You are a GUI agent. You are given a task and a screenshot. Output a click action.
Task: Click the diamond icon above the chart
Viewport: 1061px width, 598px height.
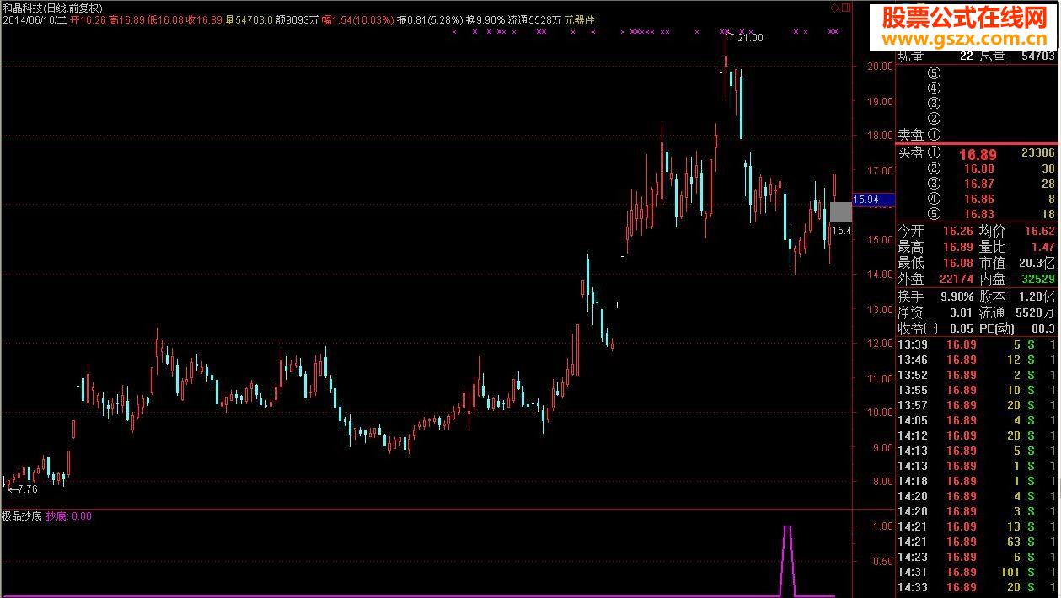click(834, 8)
